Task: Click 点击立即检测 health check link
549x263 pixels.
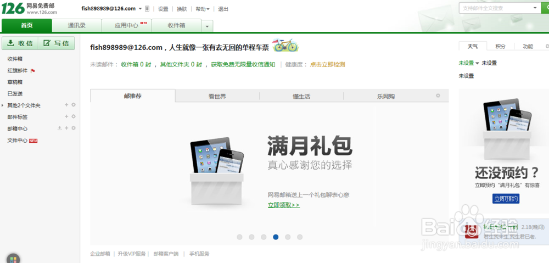Action: coord(327,64)
